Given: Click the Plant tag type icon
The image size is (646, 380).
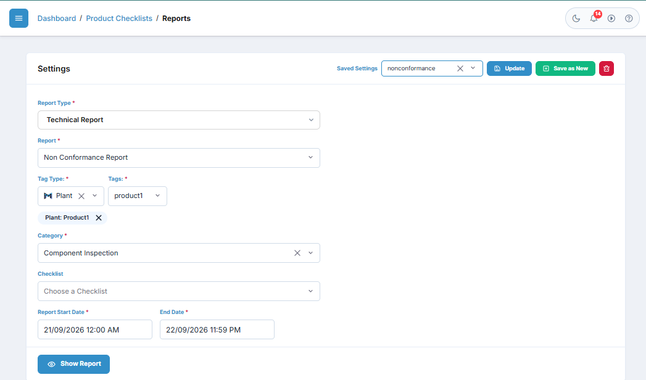Looking at the screenshot, I should pyautogui.click(x=48, y=196).
